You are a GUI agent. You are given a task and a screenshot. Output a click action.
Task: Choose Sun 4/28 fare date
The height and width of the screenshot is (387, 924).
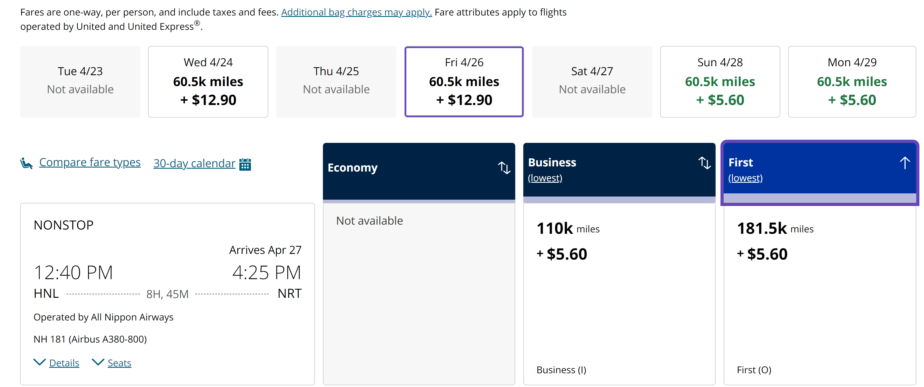[x=720, y=81]
